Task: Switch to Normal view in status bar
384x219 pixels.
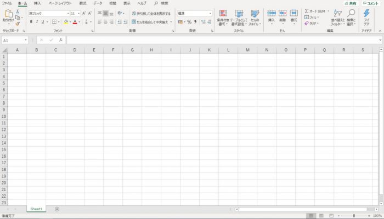Action: [311, 216]
